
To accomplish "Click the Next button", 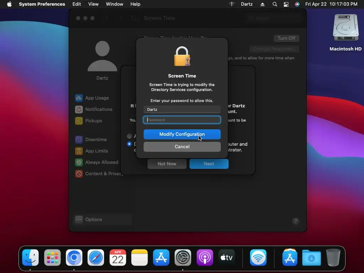I will (209, 164).
